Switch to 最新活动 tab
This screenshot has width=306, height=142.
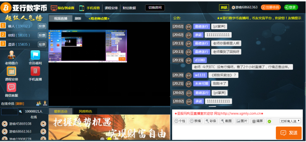(60, 112)
